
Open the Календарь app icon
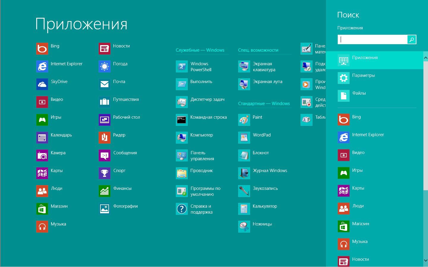42,138
